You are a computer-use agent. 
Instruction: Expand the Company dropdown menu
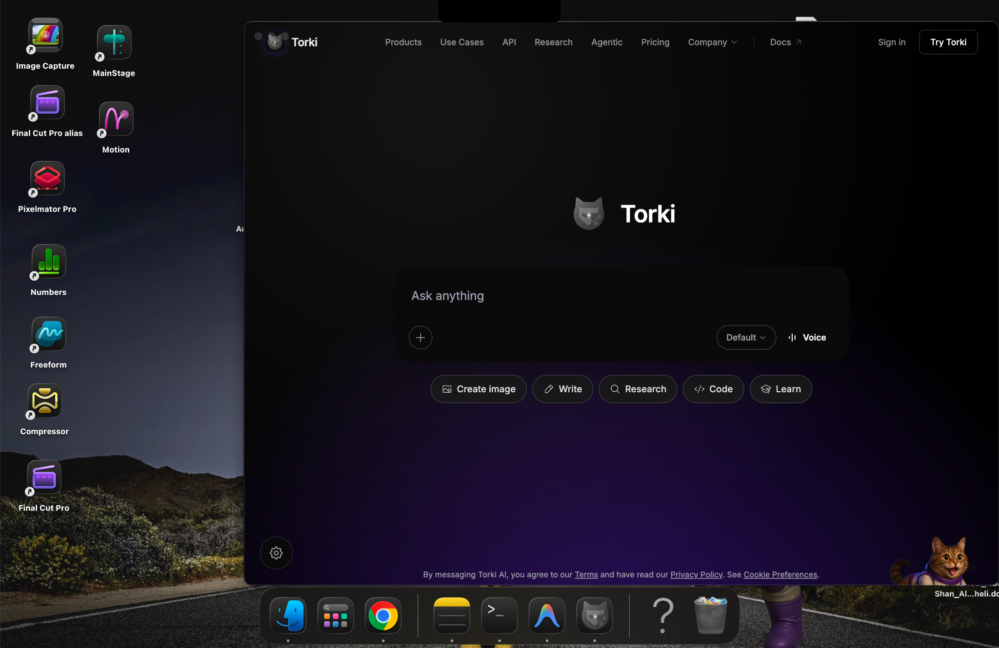[712, 42]
